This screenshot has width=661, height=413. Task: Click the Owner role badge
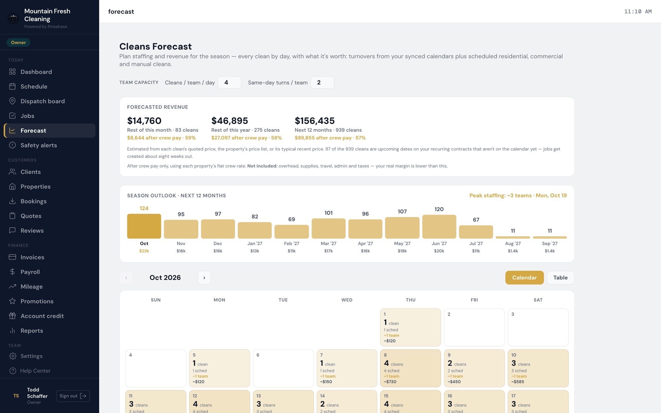(x=19, y=42)
